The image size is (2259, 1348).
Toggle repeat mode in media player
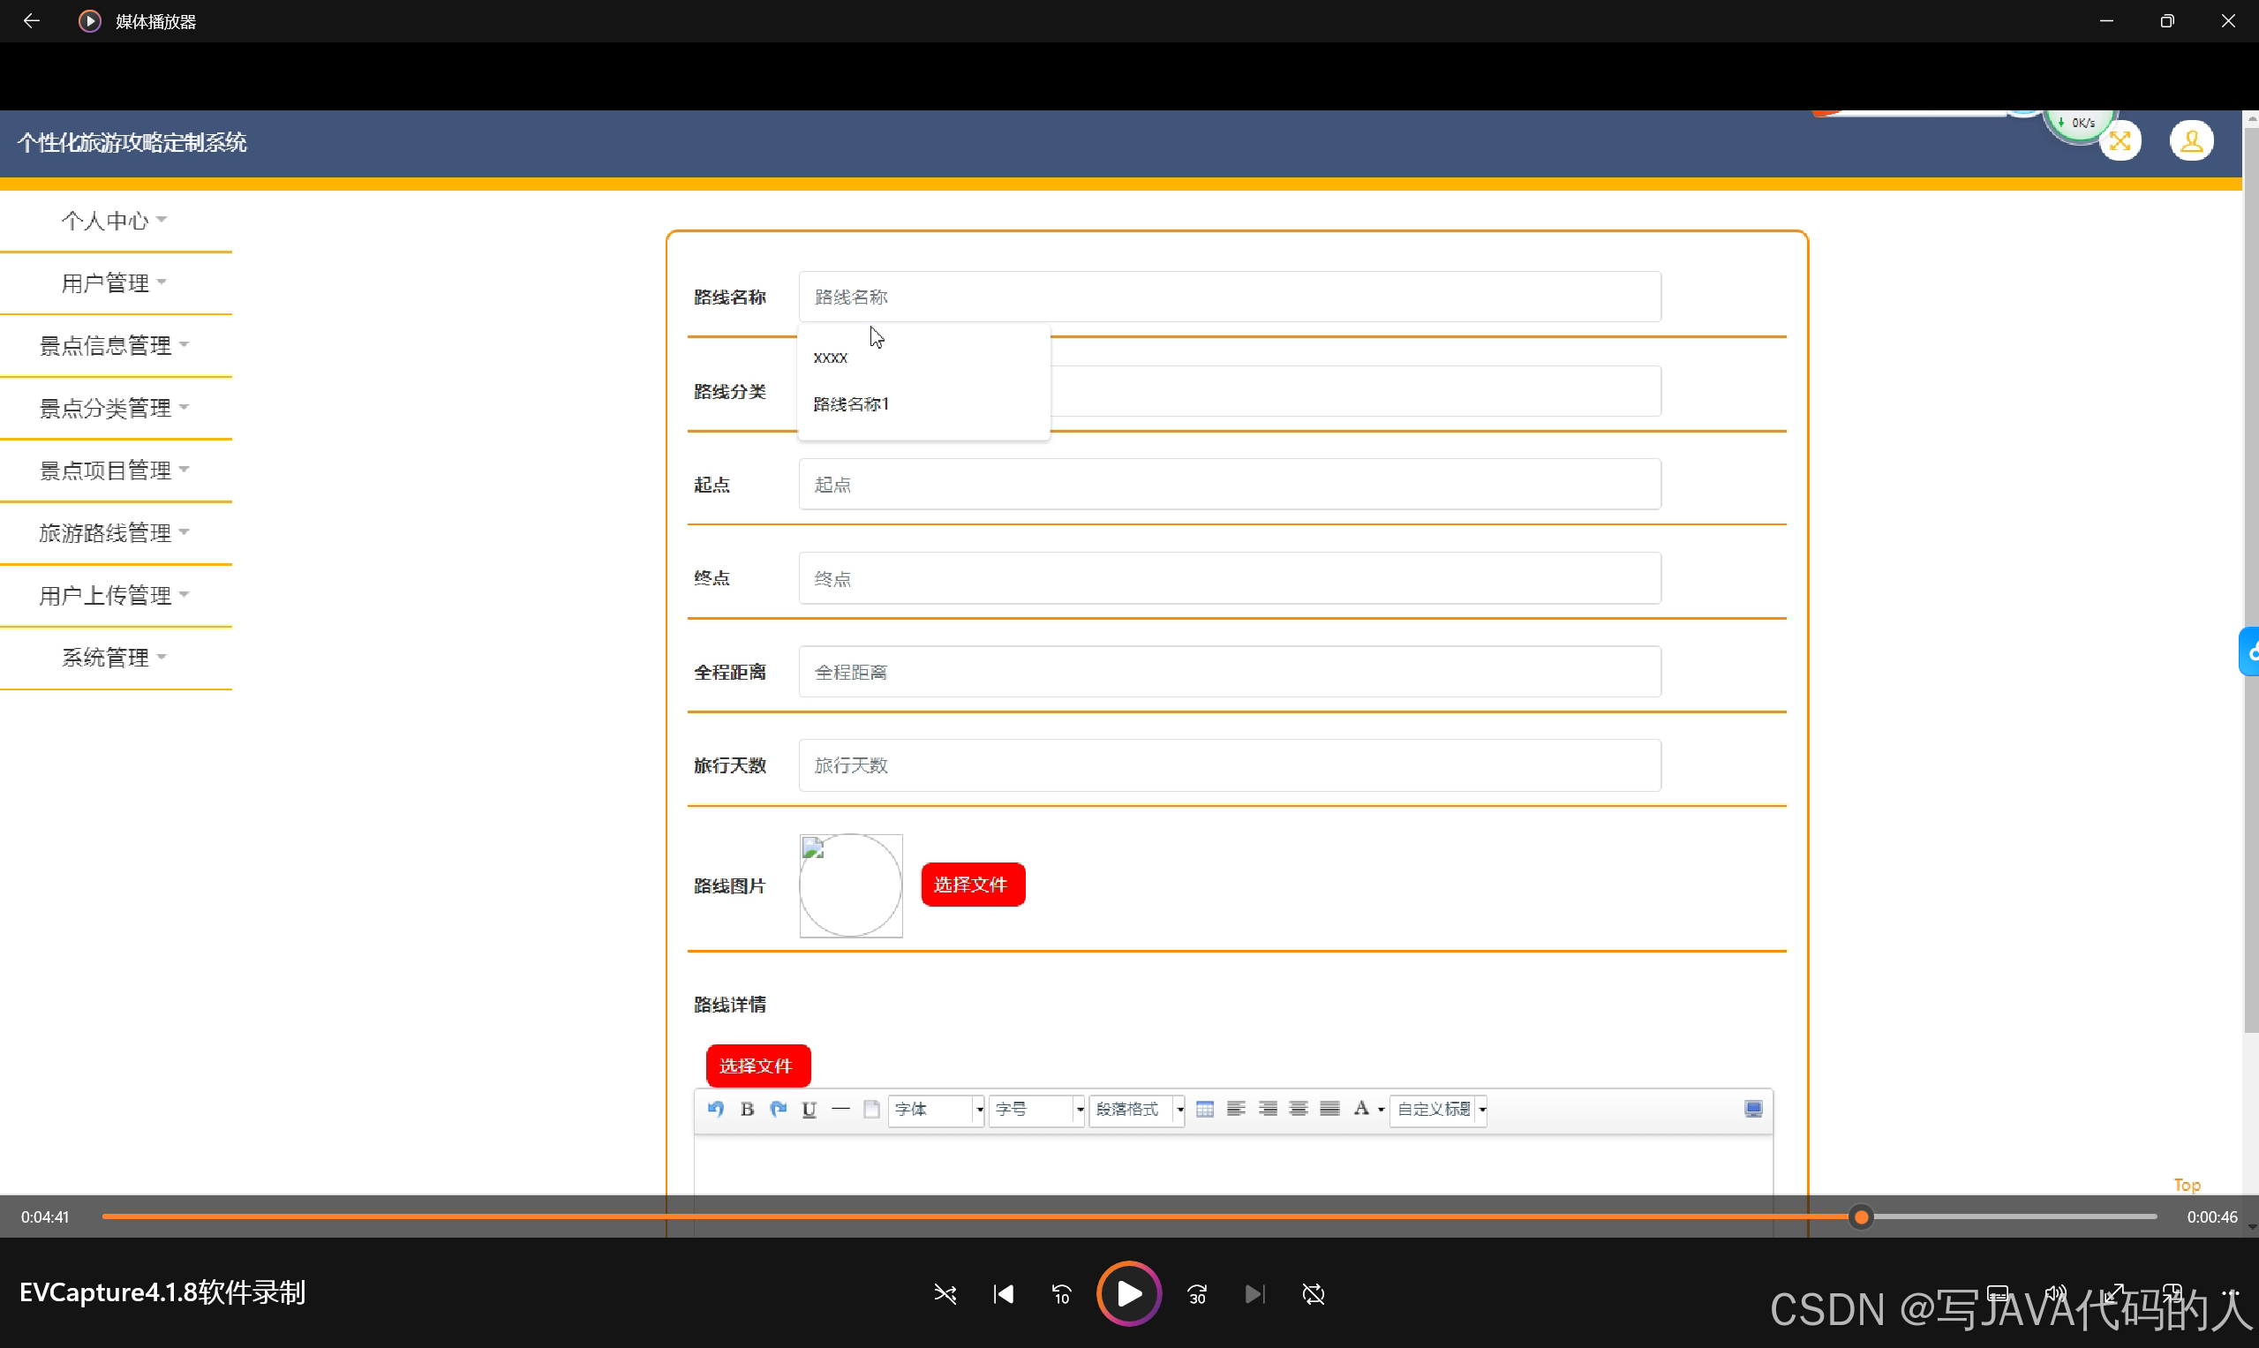coord(1314,1294)
